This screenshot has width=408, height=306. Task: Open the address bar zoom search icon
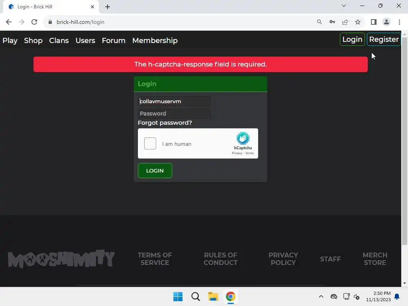(319, 22)
